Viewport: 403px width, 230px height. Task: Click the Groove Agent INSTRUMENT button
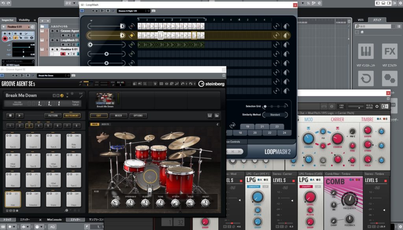pyautogui.click(x=72, y=116)
